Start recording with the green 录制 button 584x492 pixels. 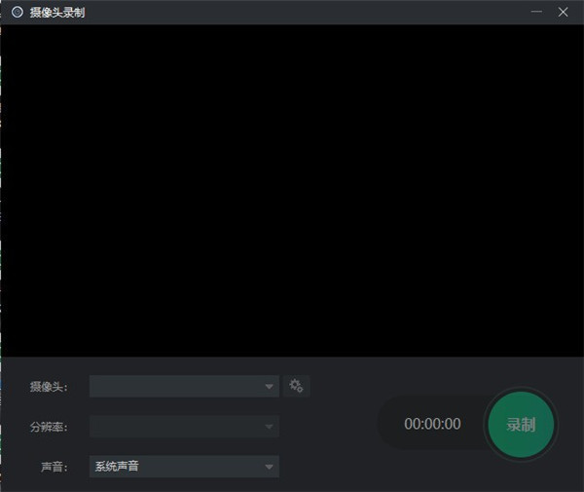click(521, 425)
